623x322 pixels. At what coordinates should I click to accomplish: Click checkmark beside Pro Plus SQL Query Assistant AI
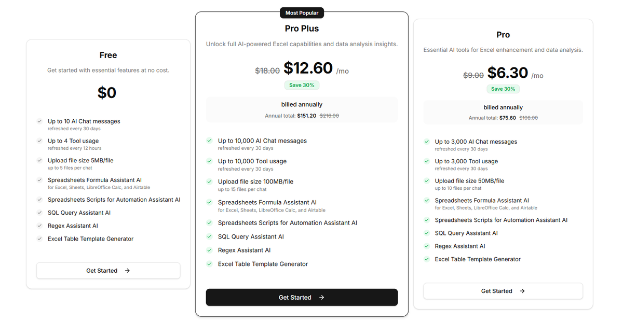click(209, 236)
